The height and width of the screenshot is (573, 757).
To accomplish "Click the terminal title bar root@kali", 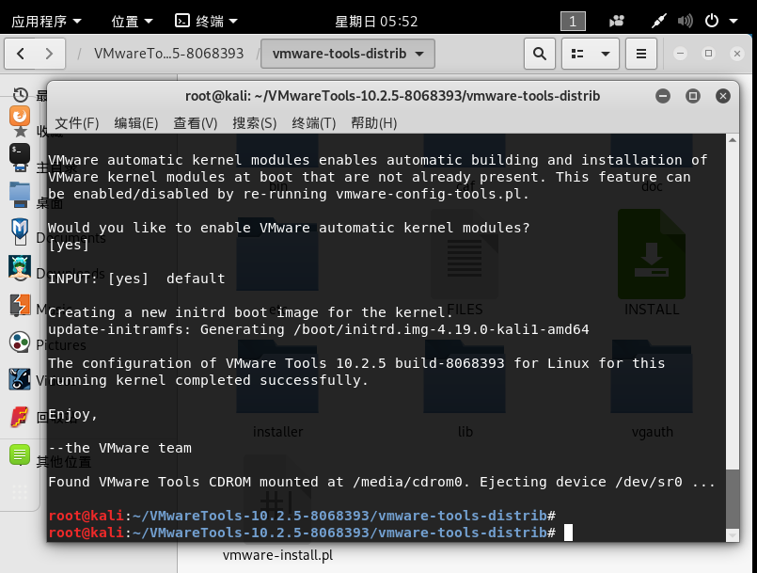I will tap(392, 96).
